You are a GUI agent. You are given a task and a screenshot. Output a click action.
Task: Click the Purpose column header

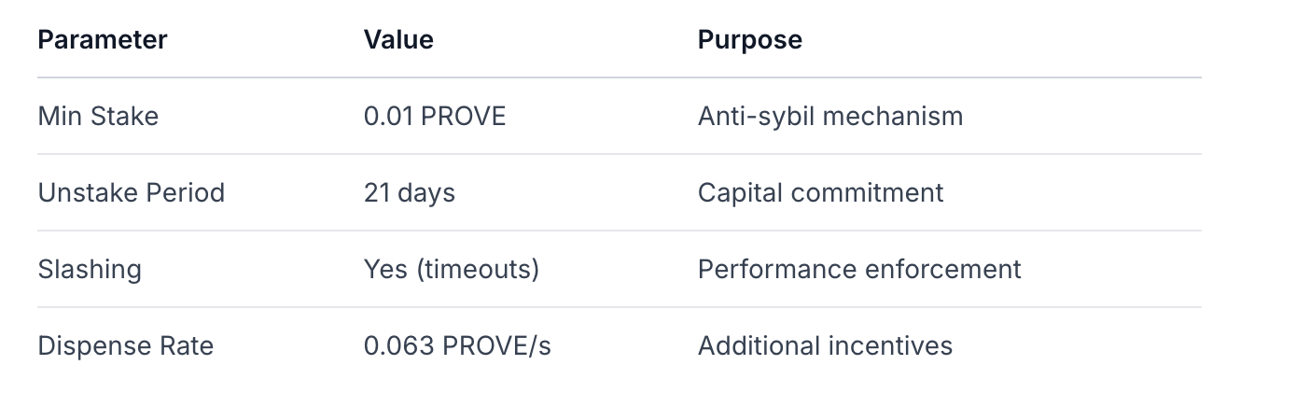tap(749, 40)
